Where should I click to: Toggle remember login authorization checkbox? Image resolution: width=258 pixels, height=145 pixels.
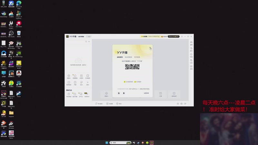(124, 82)
